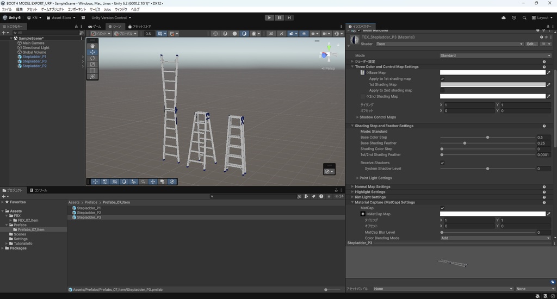Toggle the Receive Shadows checkbox
This screenshot has height=299, width=557.
click(442, 163)
